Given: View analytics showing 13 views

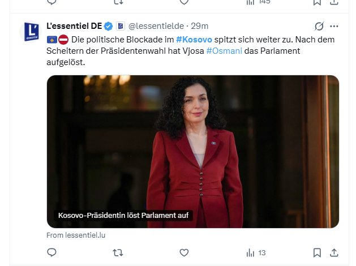Looking at the screenshot, I should [256, 252].
